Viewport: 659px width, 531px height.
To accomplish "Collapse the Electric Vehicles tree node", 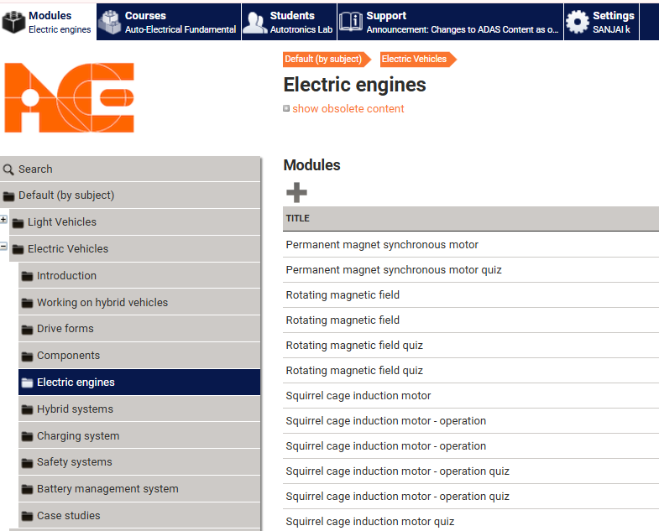I will pyautogui.click(x=3, y=246).
